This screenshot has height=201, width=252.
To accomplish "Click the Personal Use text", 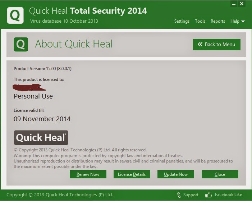I will click(33, 96).
